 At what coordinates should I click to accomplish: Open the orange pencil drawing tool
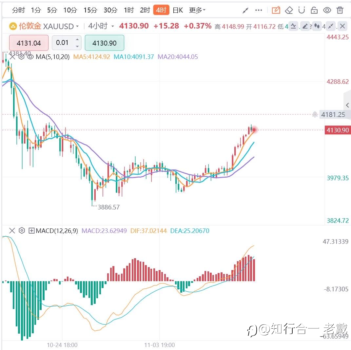click(276, 10)
